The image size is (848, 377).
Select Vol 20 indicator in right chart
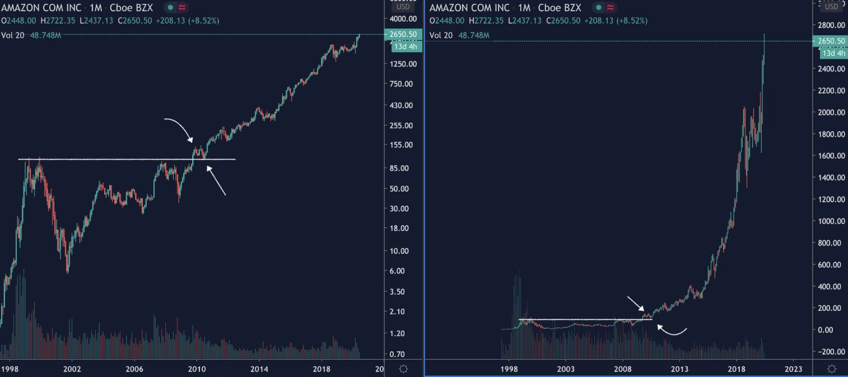coord(441,35)
